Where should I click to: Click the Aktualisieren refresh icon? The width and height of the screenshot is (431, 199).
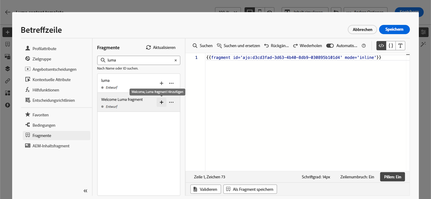(x=148, y=47)
